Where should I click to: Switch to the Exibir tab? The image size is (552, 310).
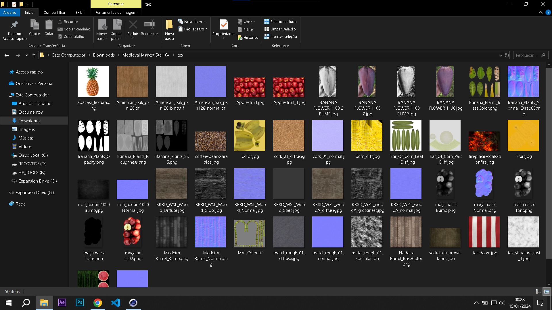[80, 13]
